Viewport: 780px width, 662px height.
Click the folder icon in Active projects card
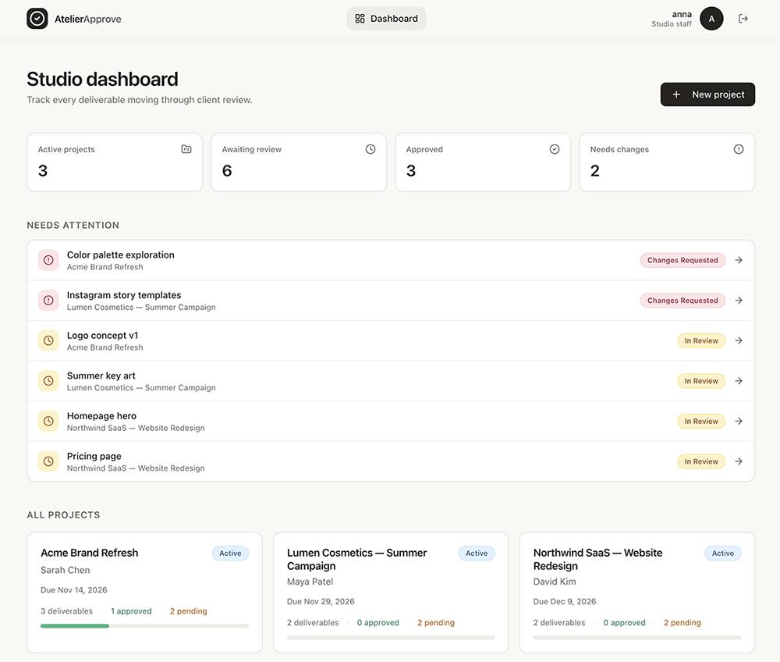[x=186, y=149]
